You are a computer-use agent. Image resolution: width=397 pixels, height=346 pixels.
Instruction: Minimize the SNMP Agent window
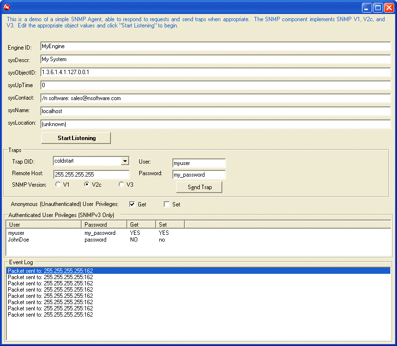(x=367, y=8)
